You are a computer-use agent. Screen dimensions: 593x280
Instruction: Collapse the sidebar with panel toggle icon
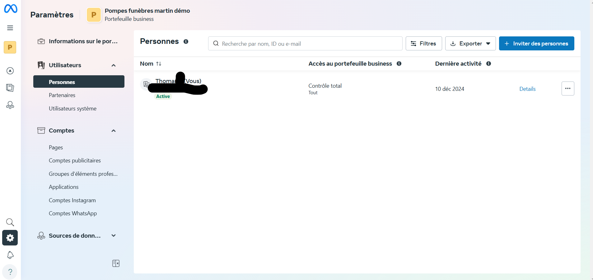point(116,264)
